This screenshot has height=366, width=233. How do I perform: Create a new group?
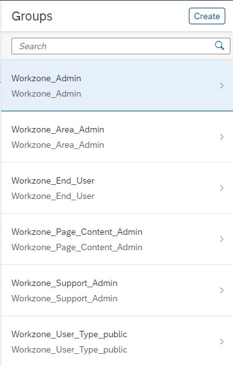pyautogui.click(x=207, y=16)
